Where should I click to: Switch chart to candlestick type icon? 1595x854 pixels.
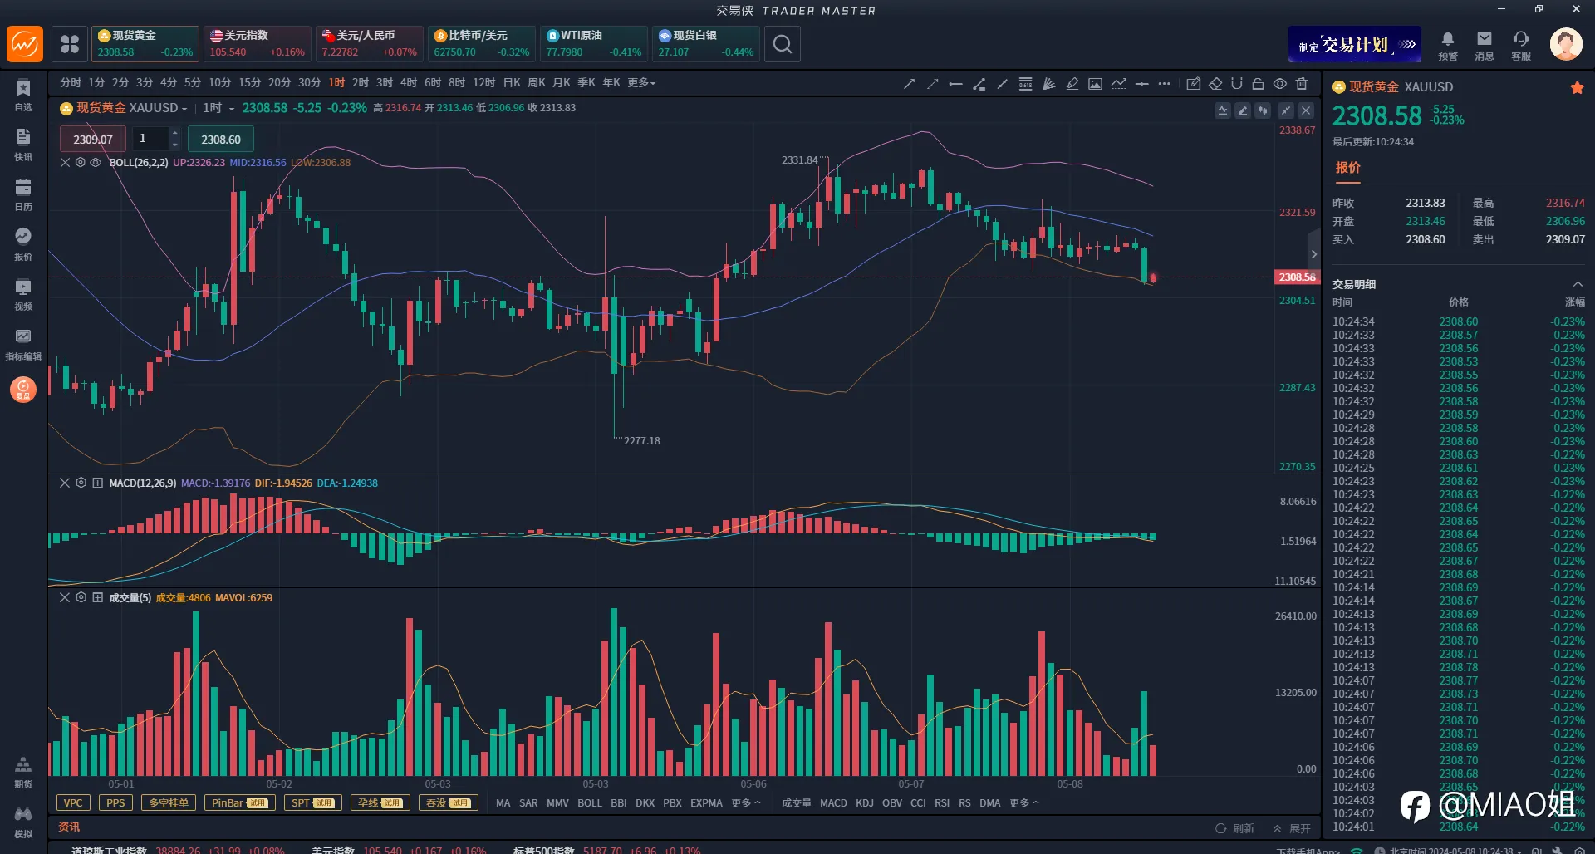click(1263, 110)
